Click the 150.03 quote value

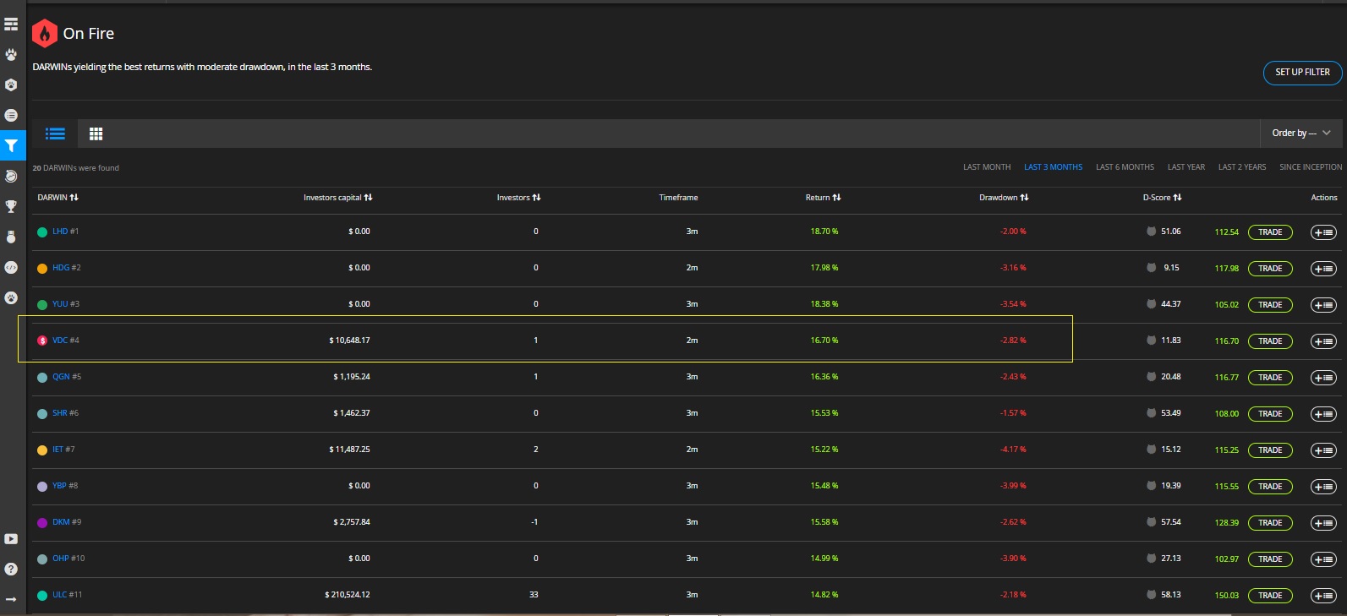tap(1227, 596)
